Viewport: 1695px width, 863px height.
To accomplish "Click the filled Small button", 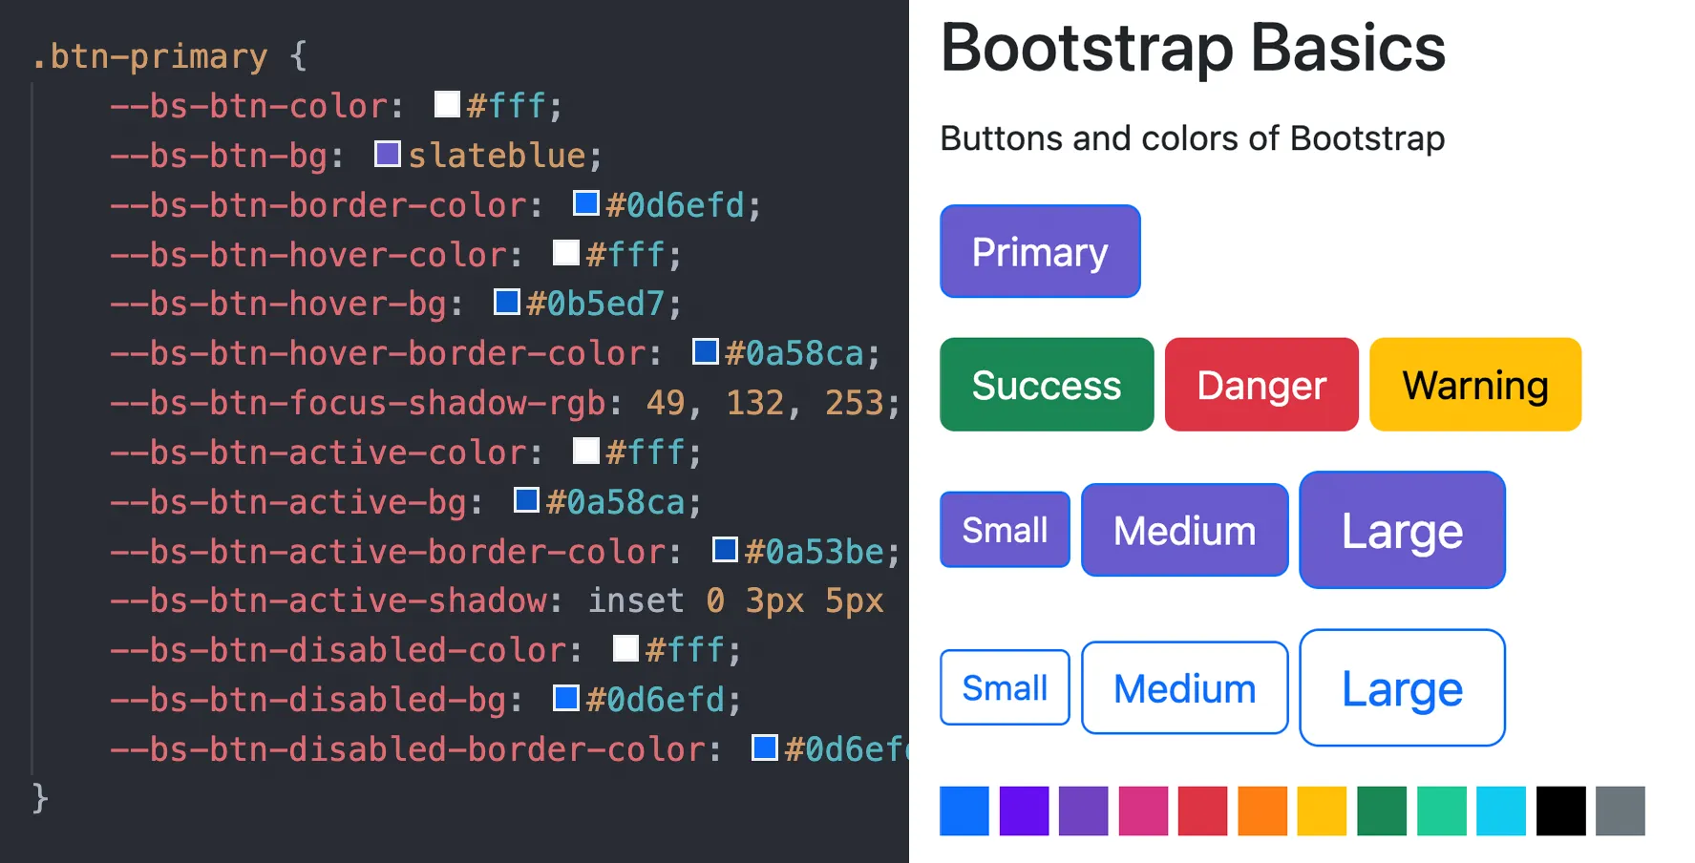I will 1005,530.
